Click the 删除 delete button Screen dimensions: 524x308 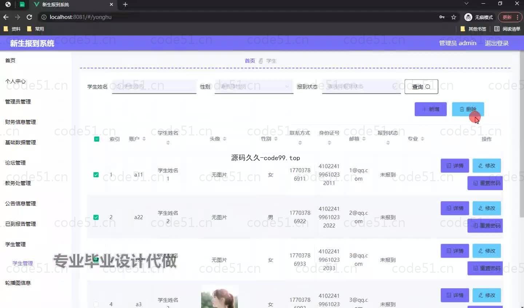click(x=468, y=109)
